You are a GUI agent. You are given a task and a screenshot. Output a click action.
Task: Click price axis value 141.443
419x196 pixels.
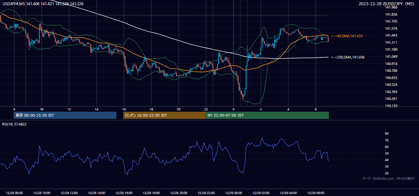pyautogui.click(x=391, y=35)
